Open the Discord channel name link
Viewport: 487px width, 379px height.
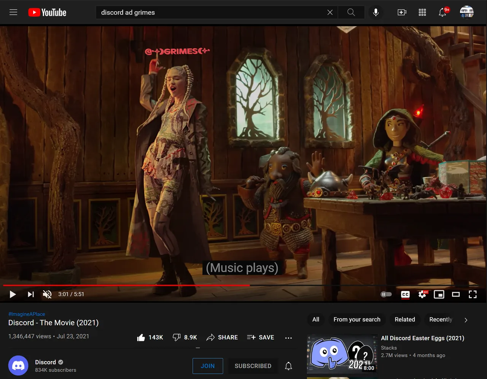(45, 362)
